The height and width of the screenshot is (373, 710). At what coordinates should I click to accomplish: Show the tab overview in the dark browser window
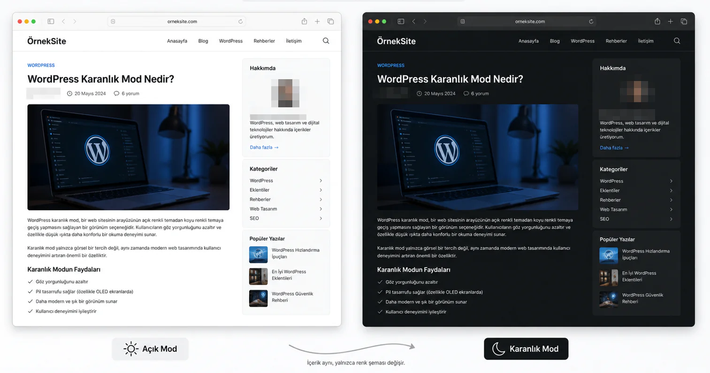coord(684,22)
